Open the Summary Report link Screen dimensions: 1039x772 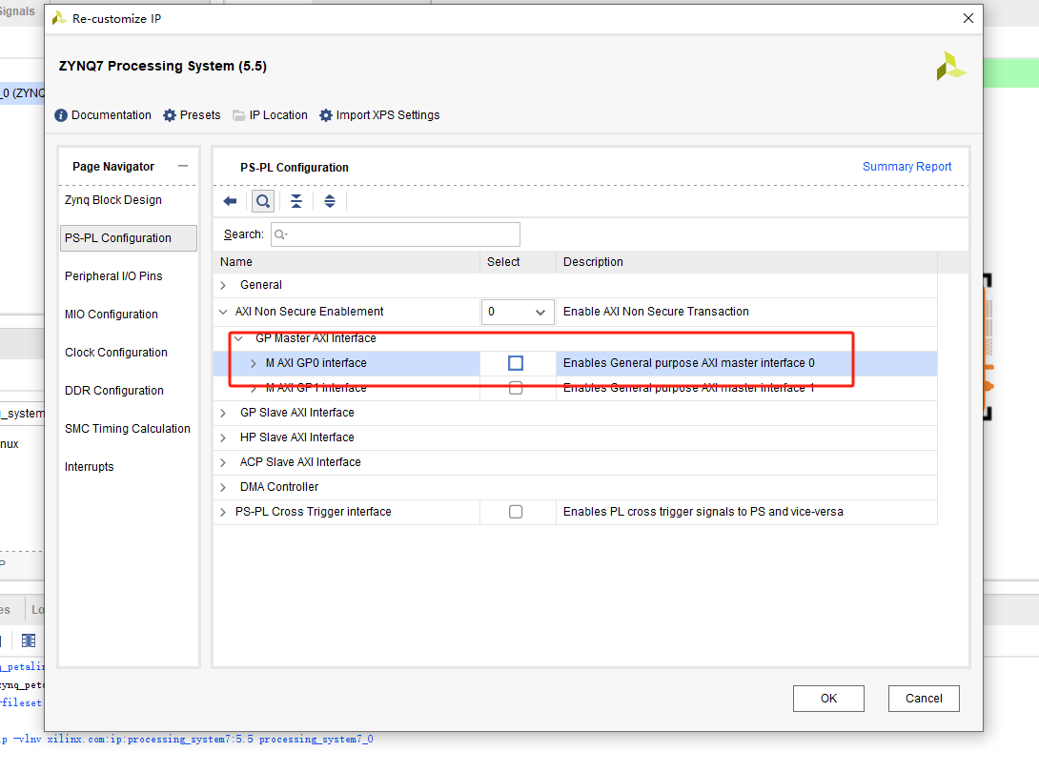(907, 167)
